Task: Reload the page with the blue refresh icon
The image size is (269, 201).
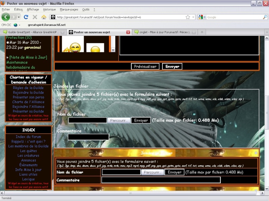Action: (x=26, y=17)
